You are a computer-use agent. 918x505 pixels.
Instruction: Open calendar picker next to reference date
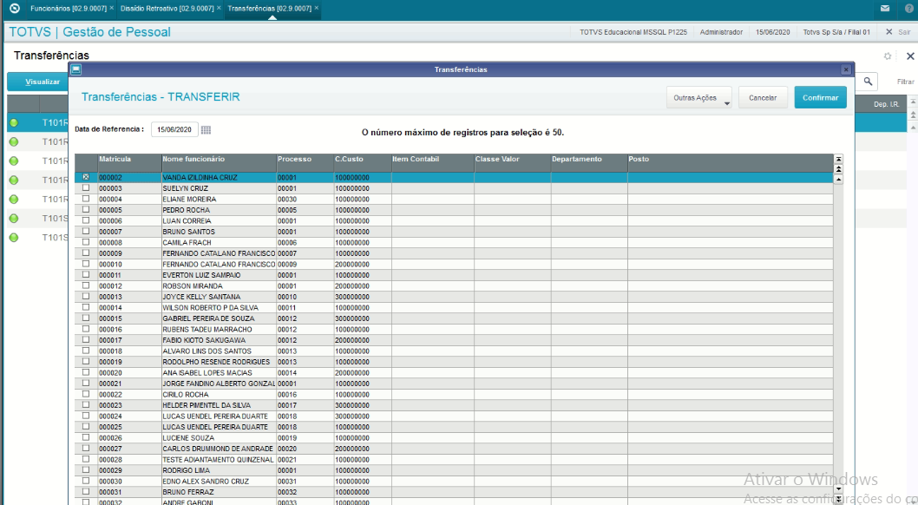coord(206,129)
